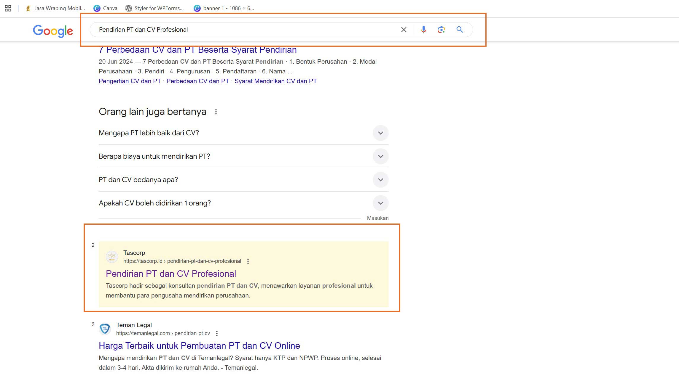Click the temanlegal.com URL breadcrumb
The height and width of the screenshot is (381, 679).
pos(163,333)
